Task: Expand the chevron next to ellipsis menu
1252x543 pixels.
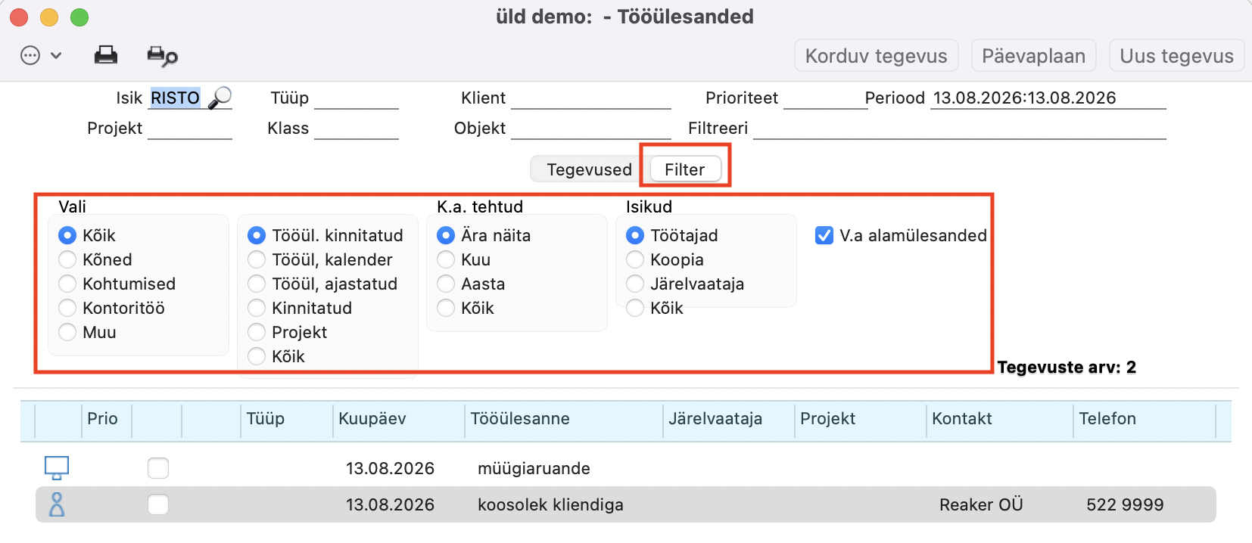Action: [56, 55]
